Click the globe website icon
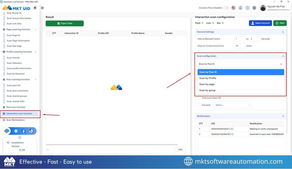 click(x=31, y=131)
